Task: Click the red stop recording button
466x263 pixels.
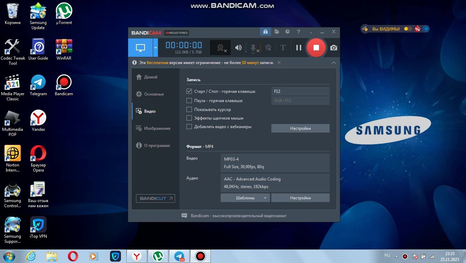Action: [316, 48]
